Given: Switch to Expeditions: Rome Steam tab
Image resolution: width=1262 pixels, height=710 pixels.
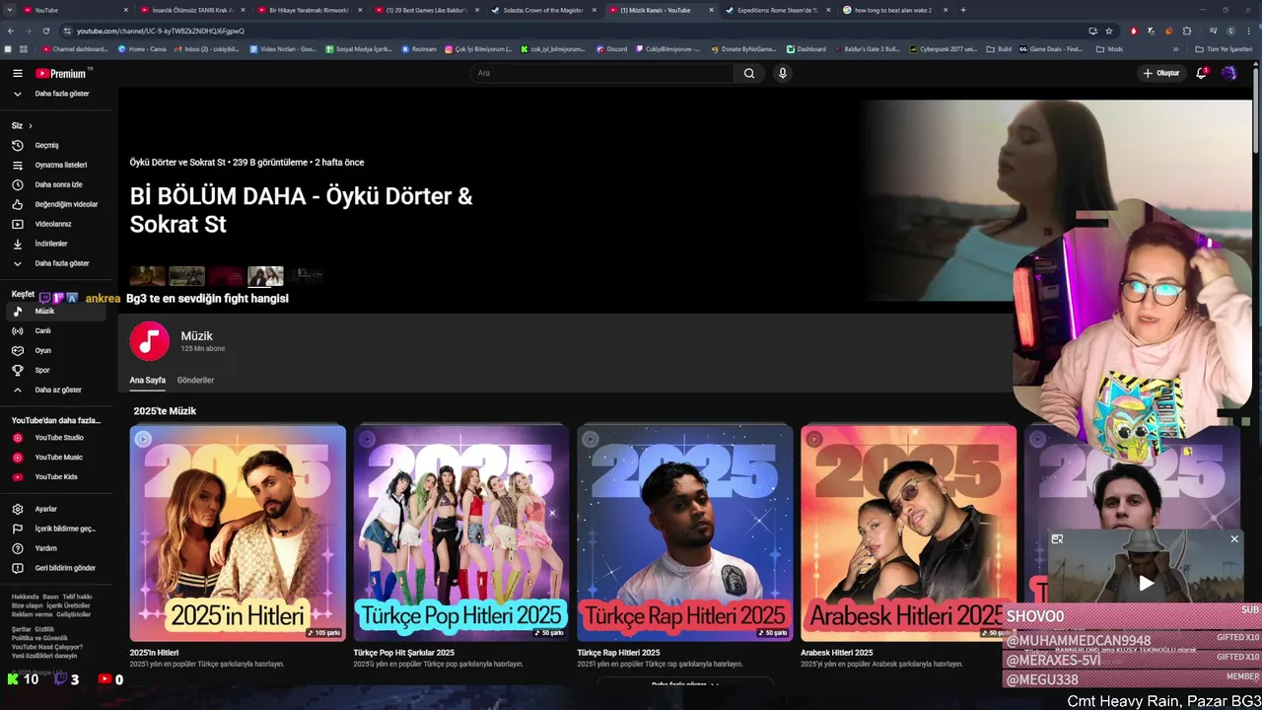Looking at the screenshot, I should click(x=777, y=10).
